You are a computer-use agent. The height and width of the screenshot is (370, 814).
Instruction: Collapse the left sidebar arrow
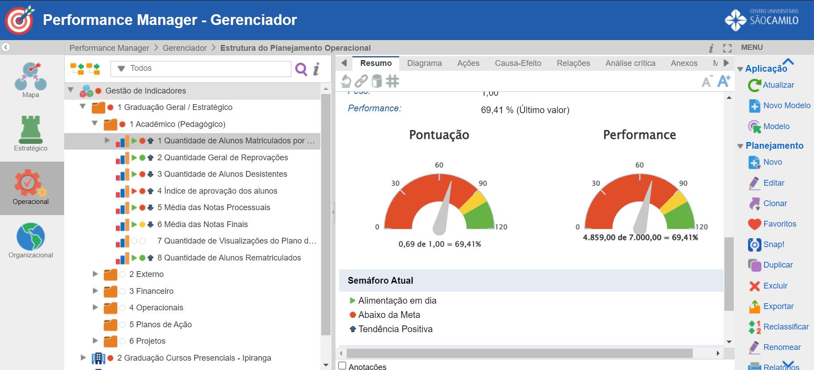pyautogui.click(x=6, y=47)
